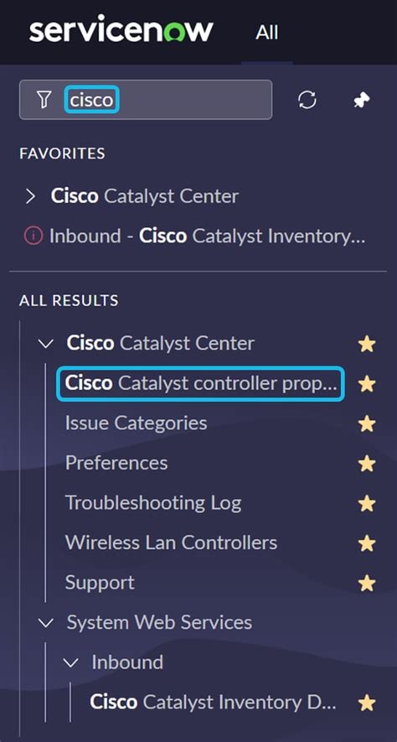Image resolution: width=397 pixels, height=742 pixels.
Task: Click the ServiceNow logo
Action: (x=121, y=31)
